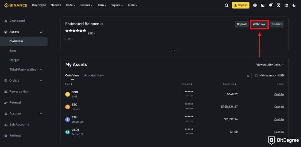Expand Third-Party Wallet submenu
Screen dimensions: 301x147
pos(41,70)
